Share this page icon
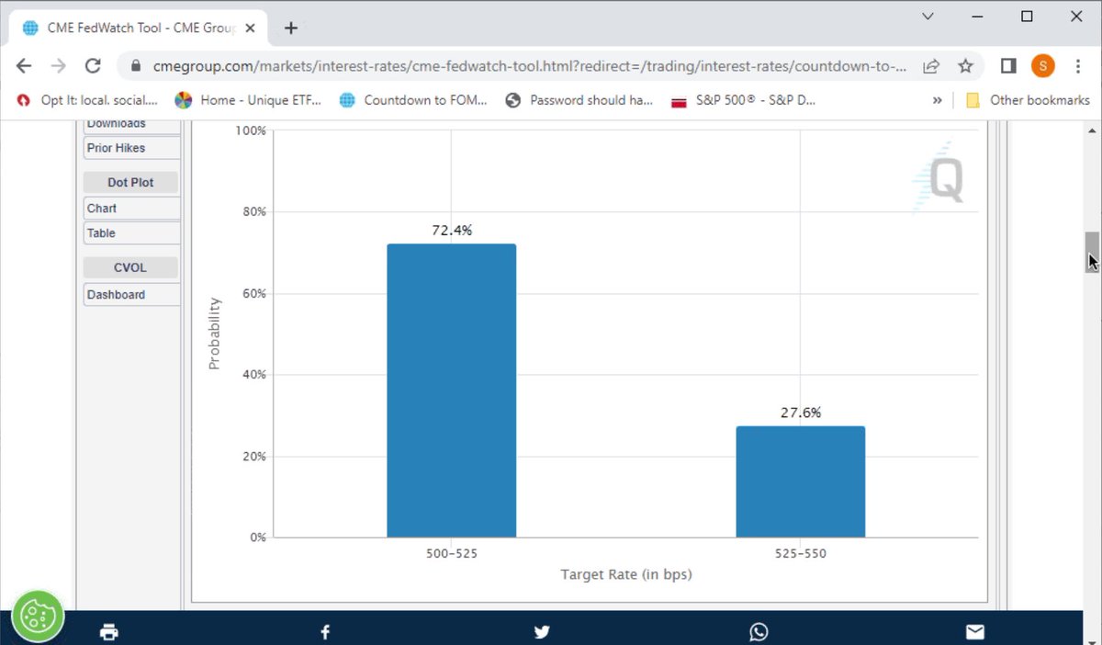Viewport: 1102px width, 645px height. coord(931,66)
